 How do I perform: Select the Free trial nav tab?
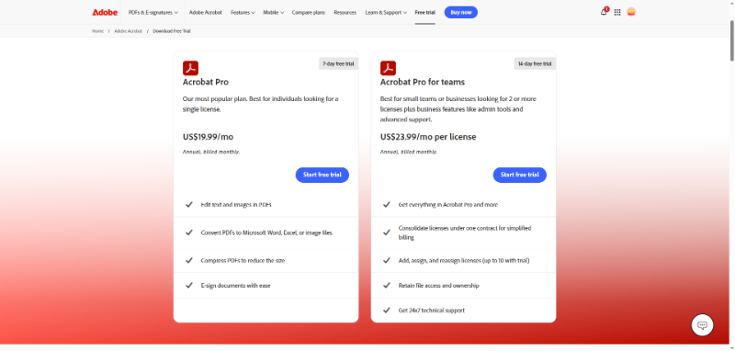pyautogui.click(x=424, y=13)
